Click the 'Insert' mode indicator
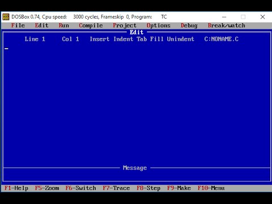The height and width of the screenshot is (204, 272). 100,39
